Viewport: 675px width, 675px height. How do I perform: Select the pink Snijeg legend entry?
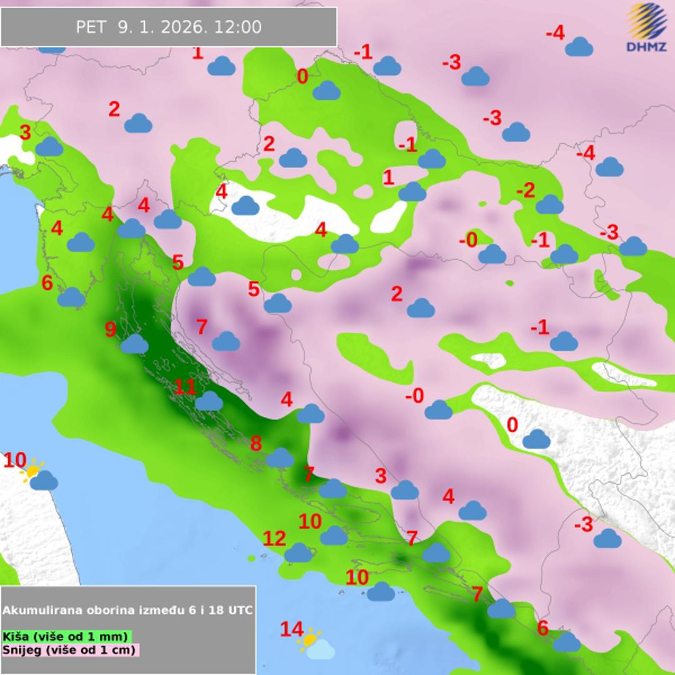point(69,649)
